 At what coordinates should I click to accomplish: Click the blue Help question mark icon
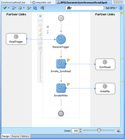pos(121,8)
